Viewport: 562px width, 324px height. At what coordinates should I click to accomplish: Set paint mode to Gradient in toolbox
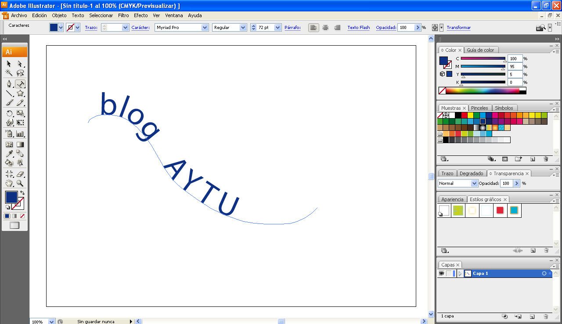pos(14,216)
